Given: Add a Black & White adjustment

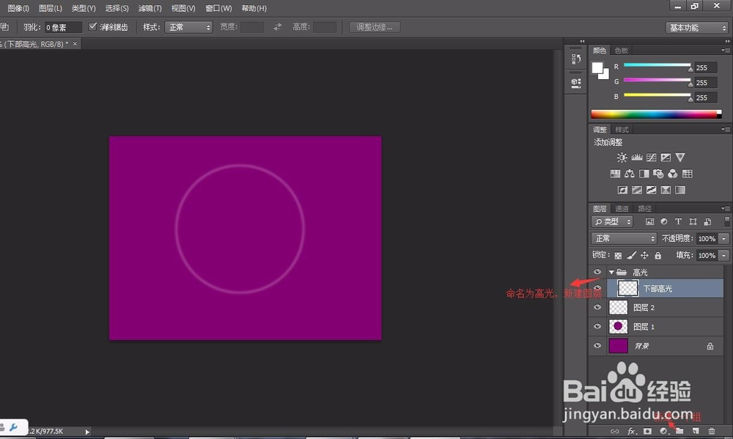Looking at the screenshot, I should (x=644, y=174).
